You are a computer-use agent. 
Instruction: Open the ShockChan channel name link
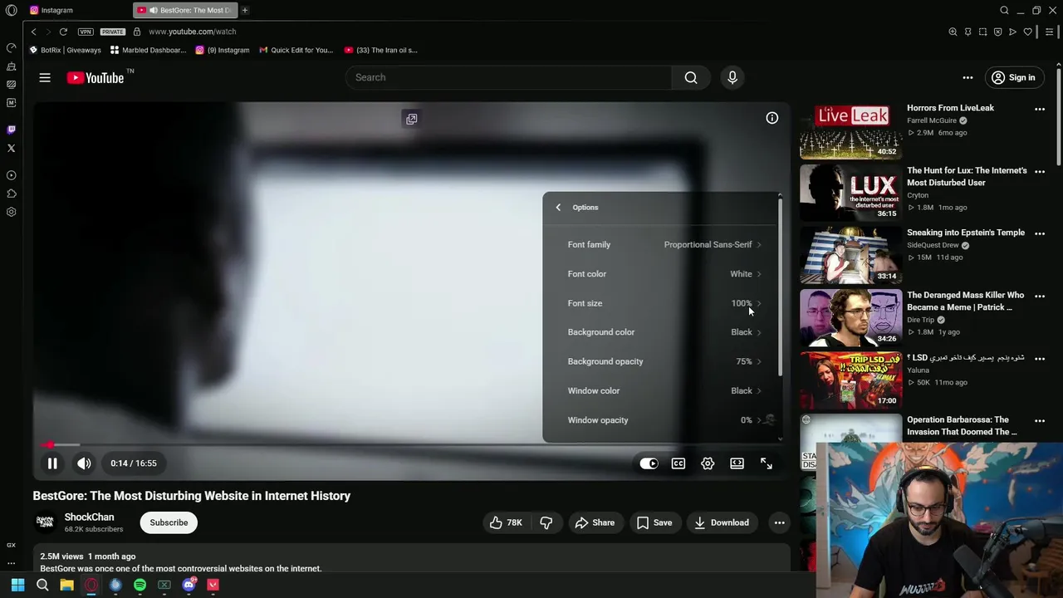click(89, 517)
